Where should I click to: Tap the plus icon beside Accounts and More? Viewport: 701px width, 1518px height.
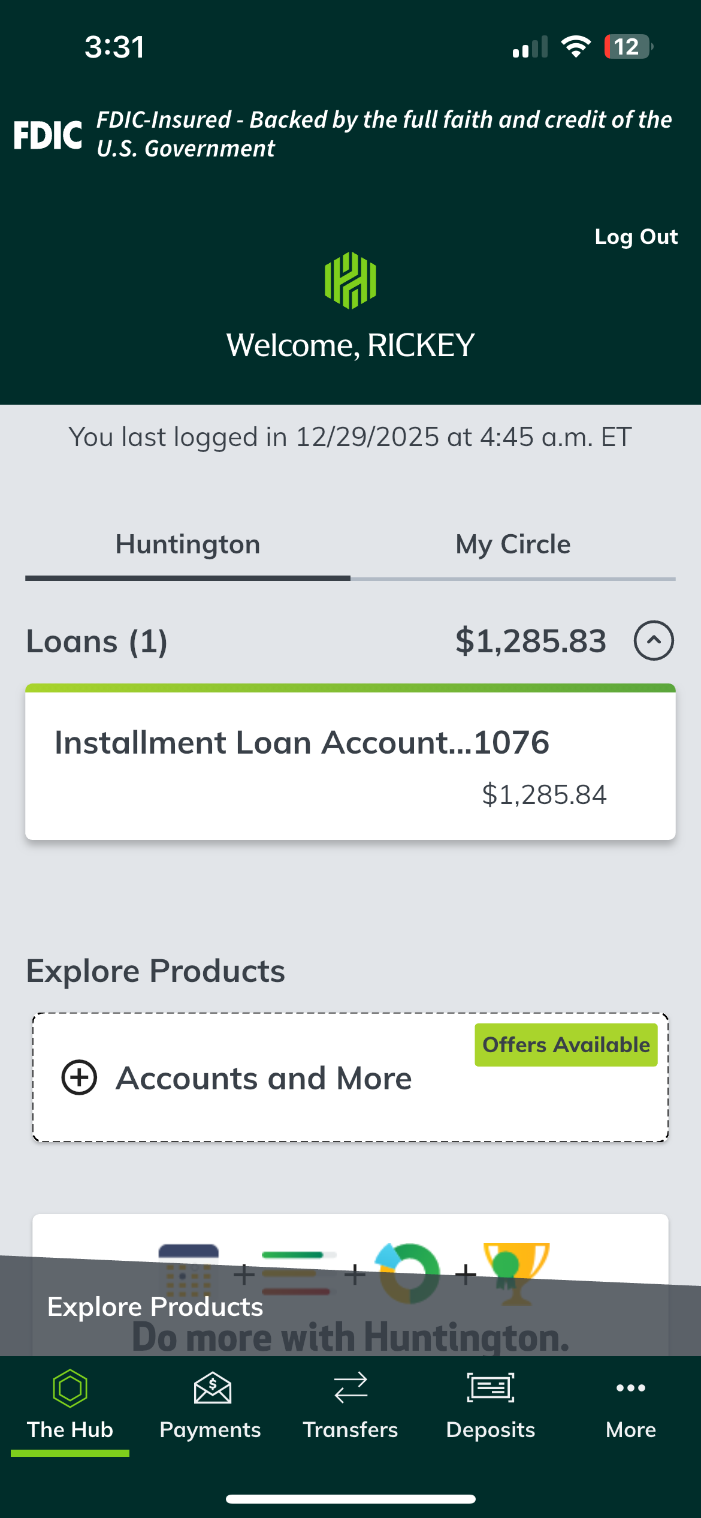point(79,1077)
